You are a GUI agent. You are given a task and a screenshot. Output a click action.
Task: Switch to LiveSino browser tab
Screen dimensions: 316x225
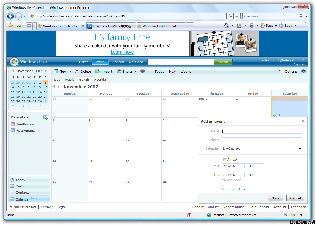(x=111, y=26)
